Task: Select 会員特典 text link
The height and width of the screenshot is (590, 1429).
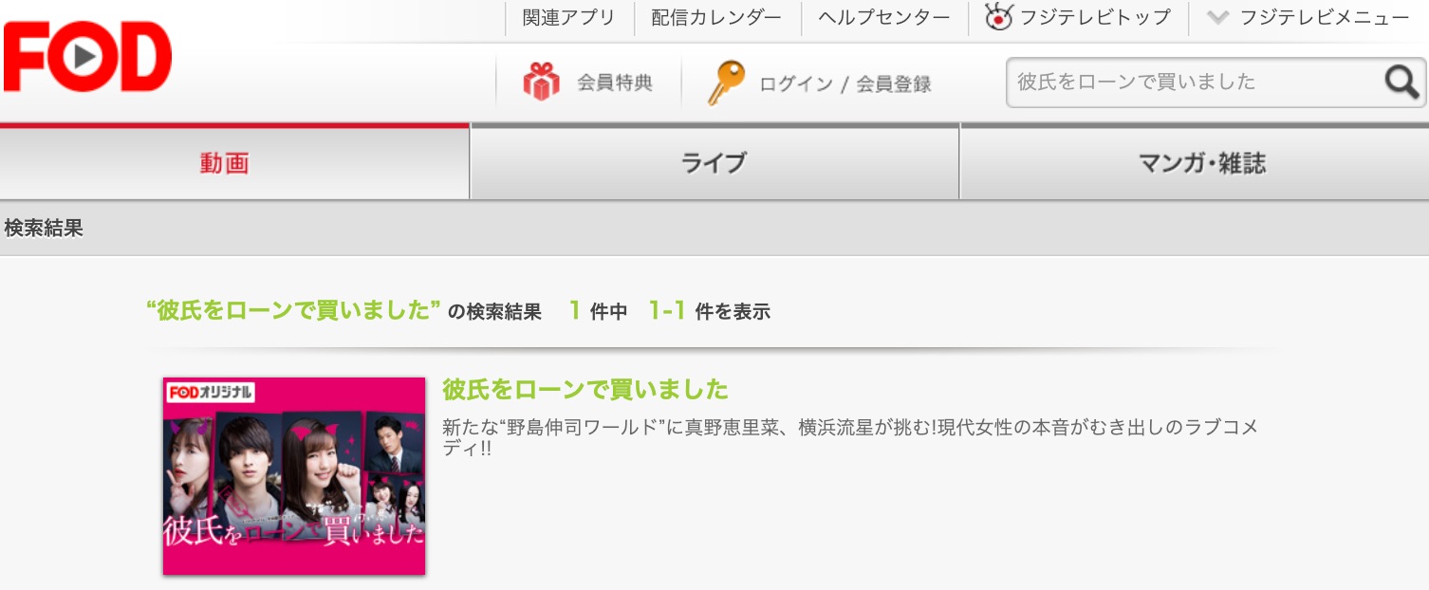Action: (615, 83)
